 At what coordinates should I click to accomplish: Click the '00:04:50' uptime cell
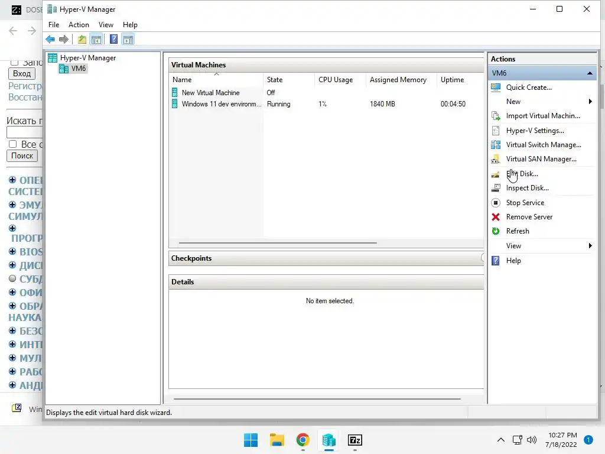(x=453, y=104)
